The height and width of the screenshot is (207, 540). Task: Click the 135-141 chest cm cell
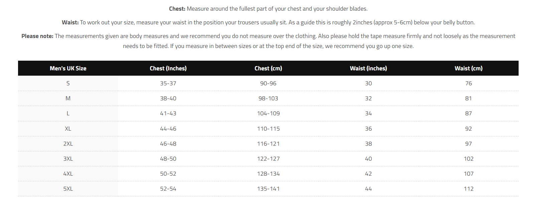pos(268,189)
